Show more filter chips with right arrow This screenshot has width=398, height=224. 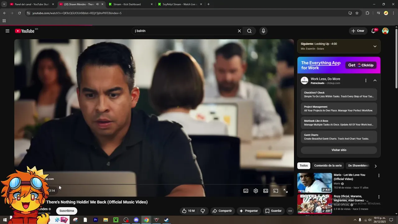375,166
